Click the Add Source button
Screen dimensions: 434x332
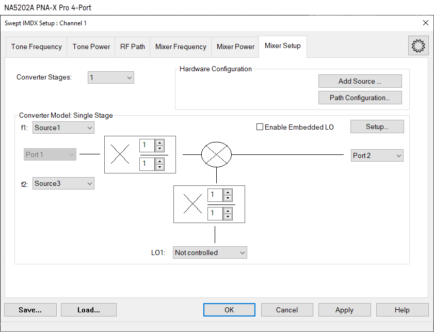(x=360, y=81)
